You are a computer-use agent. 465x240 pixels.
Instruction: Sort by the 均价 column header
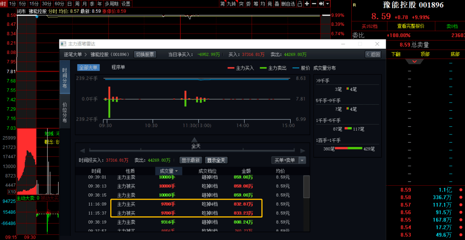[x=280, y=171]
